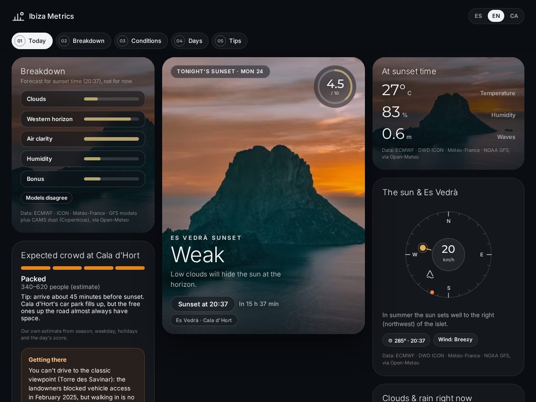Click the Tonight's Sunset Mon 24 label
Image resolution: width=536 pixels, height=402 pixels.
coord(220,71)
